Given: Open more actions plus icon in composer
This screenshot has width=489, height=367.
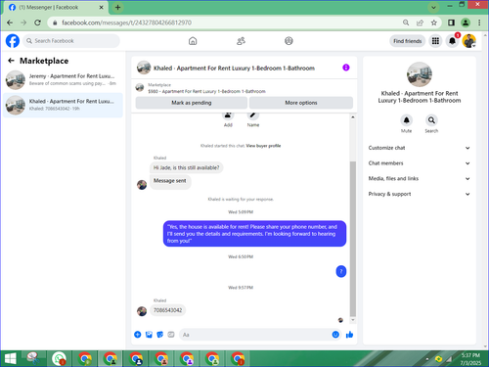Looking at the screenshot, I should point(138,335).
